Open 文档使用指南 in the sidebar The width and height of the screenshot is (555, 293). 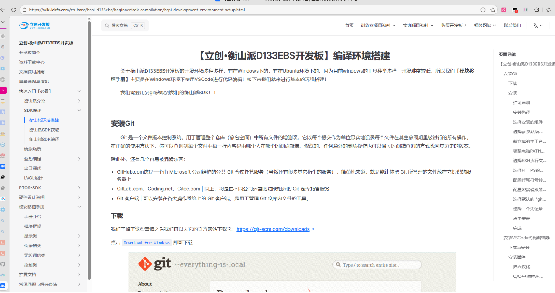31,72
